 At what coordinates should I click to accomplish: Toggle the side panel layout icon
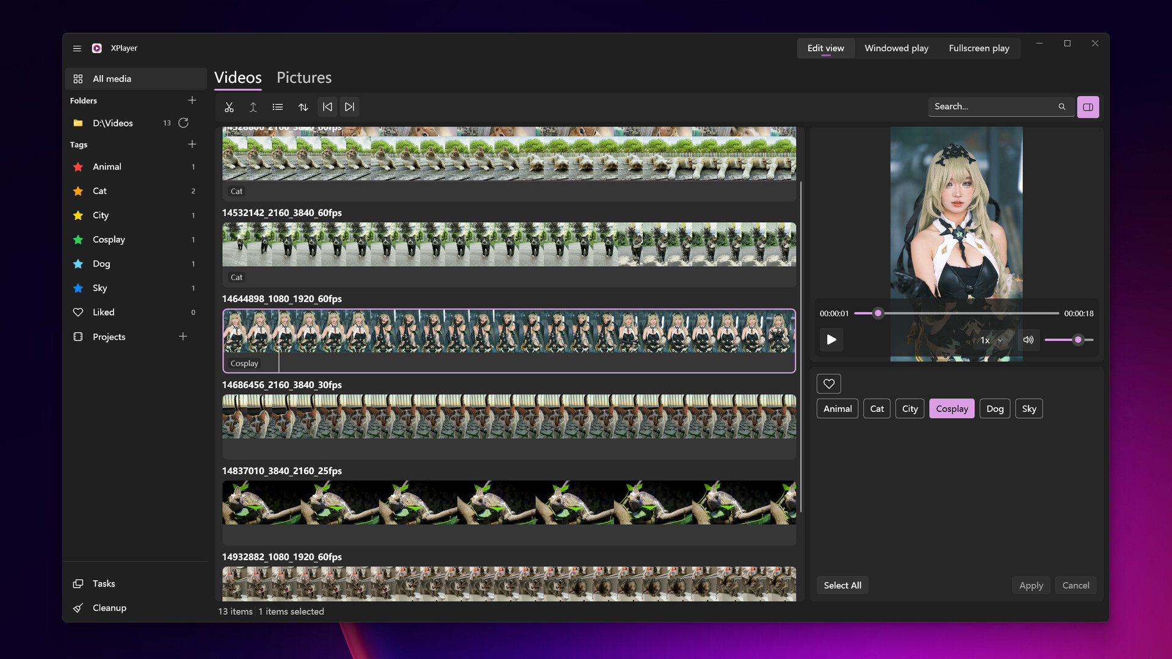click(x=1088, y=107)
